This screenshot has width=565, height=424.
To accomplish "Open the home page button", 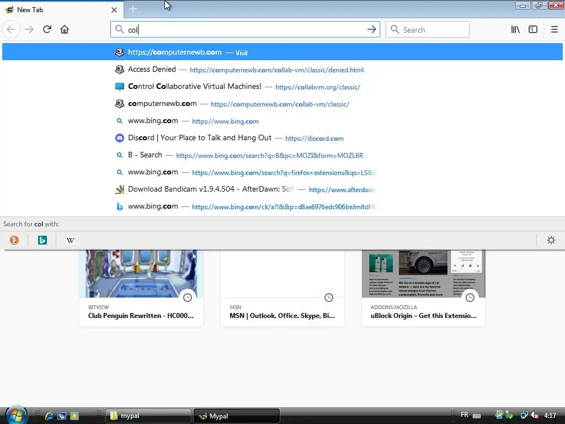I will point(65,29).
